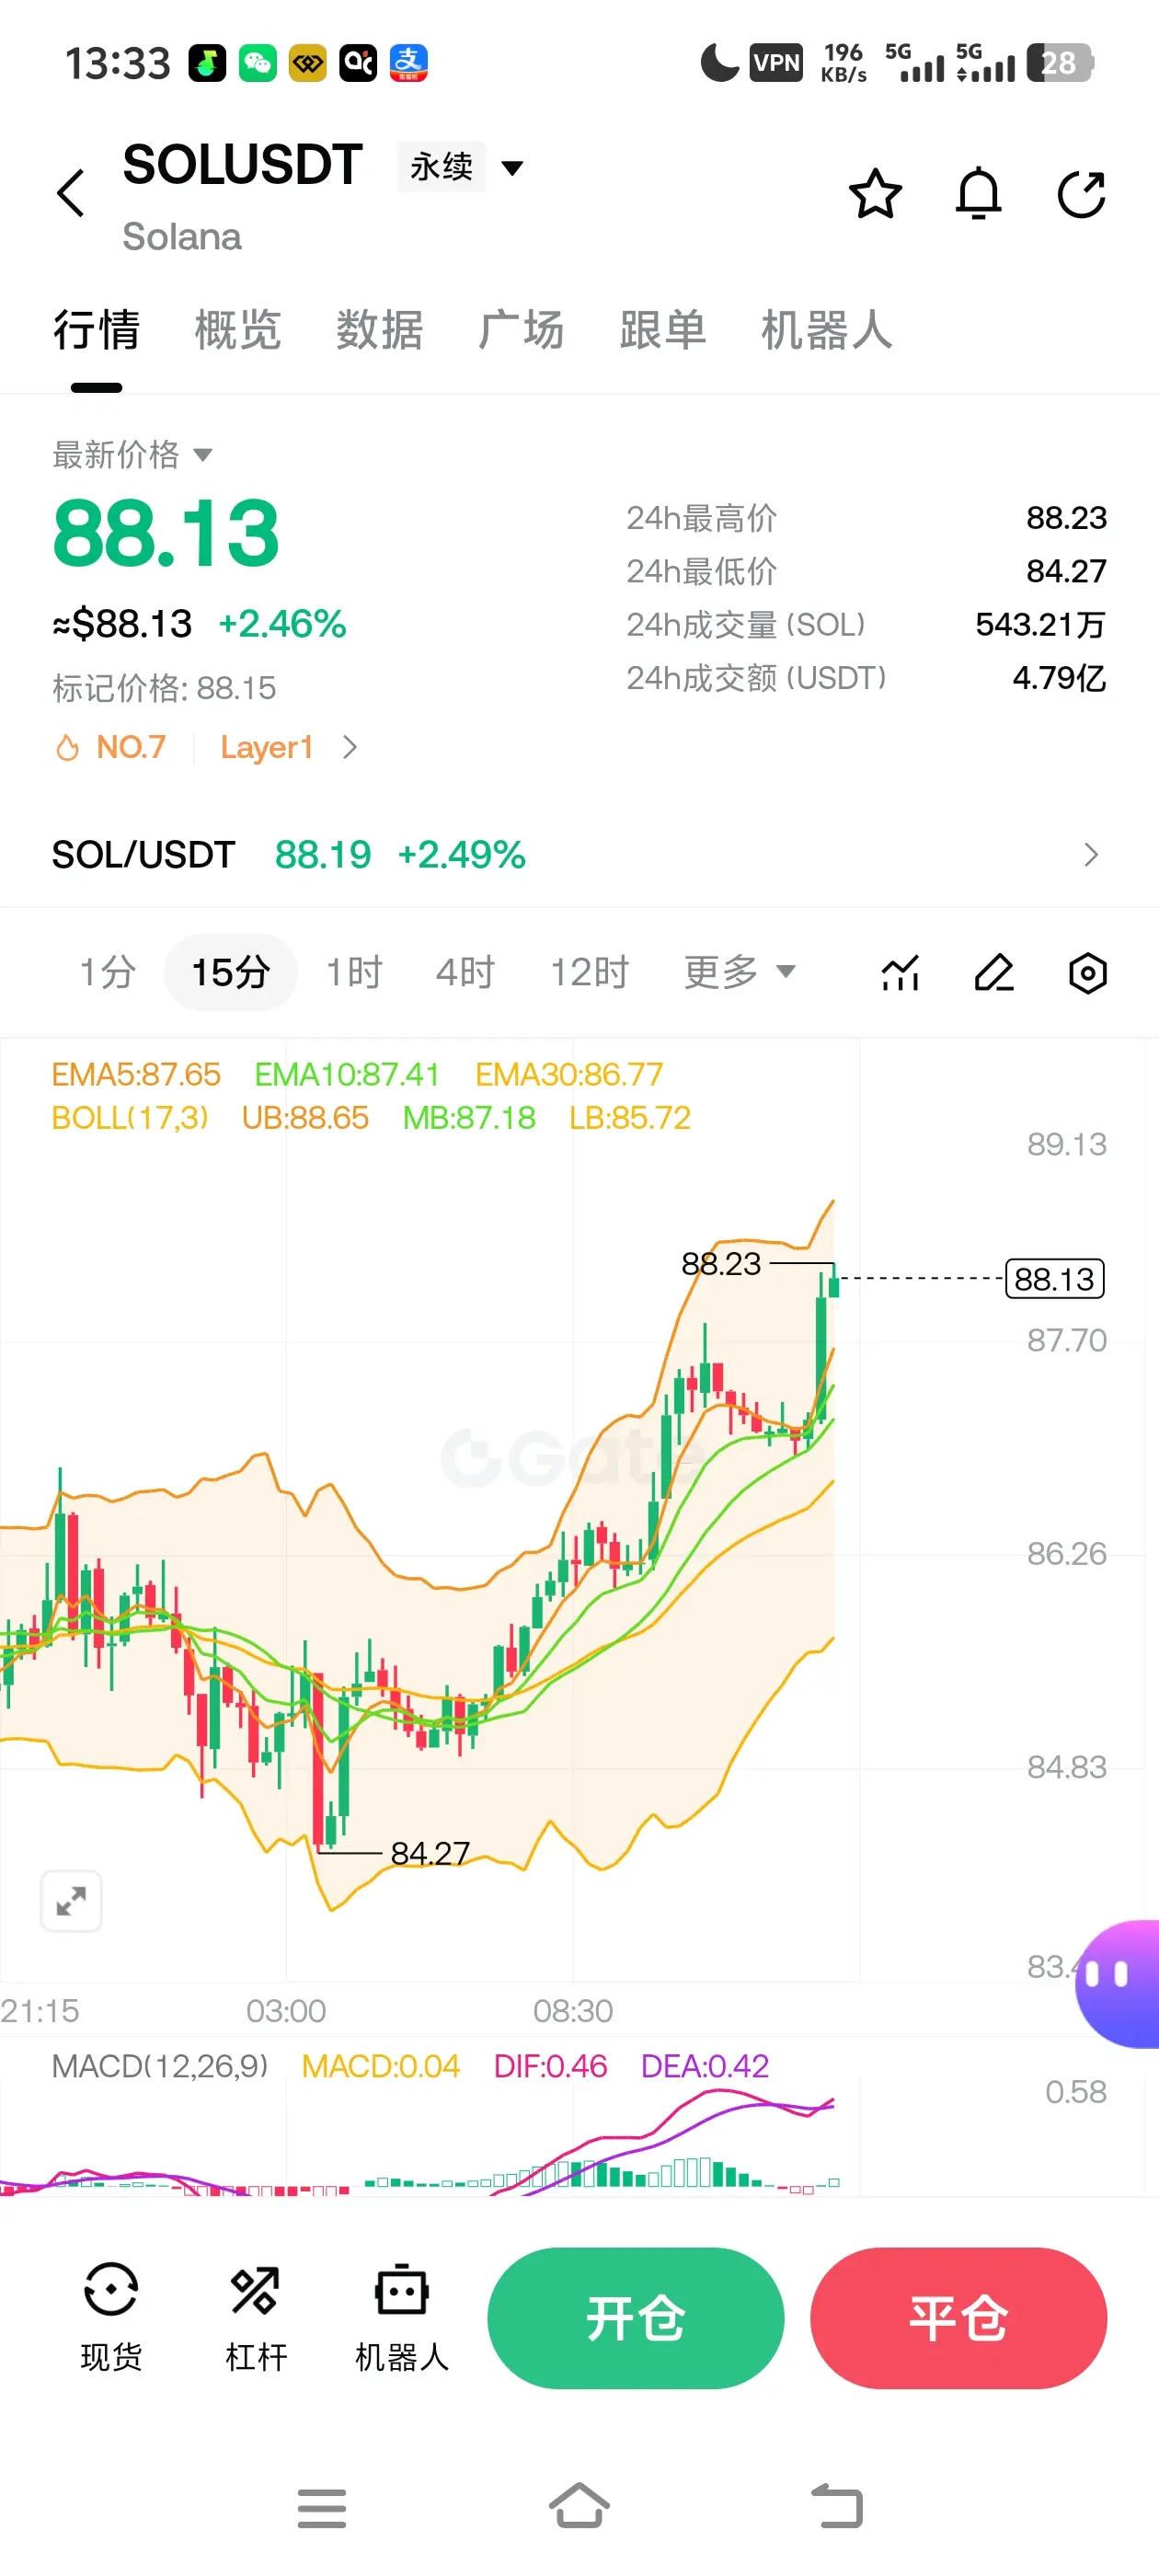The width and height of the screenshot is (1159, 2576).
Task: Tap the VPN status indicator
Action: click(776, 63)
